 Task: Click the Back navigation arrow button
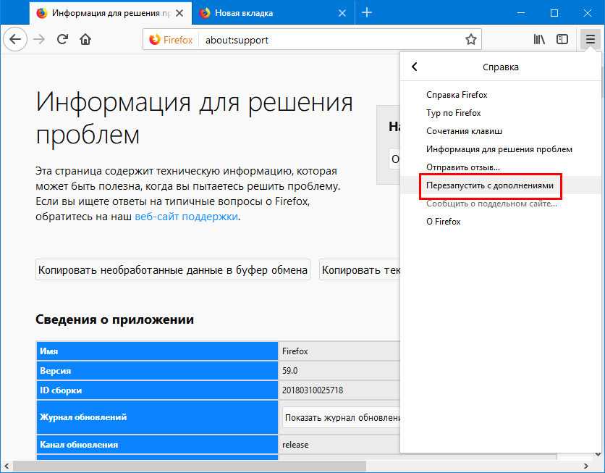(16, 40)
